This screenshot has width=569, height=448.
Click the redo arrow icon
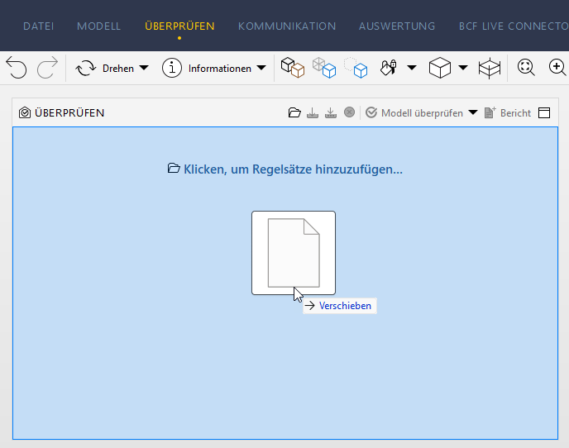(47, 68)
